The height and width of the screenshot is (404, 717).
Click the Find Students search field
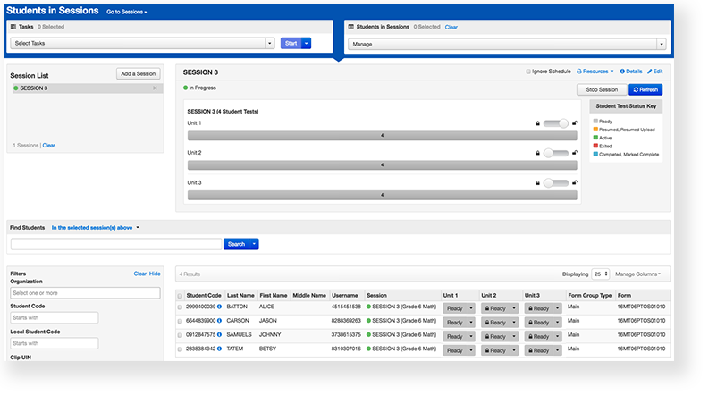115,244
